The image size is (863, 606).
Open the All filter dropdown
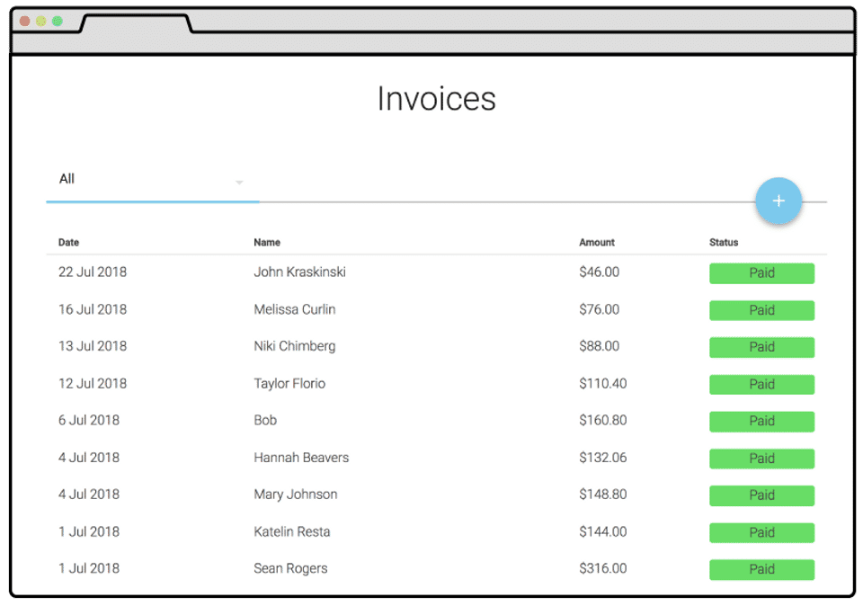coord(153,180)
